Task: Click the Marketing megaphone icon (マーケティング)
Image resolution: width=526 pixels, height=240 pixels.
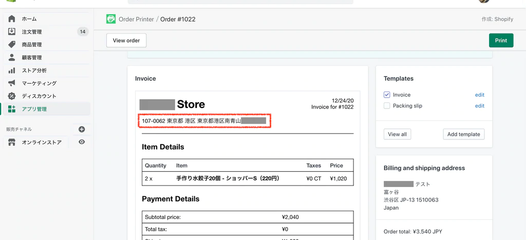Action: click(x=12, y=83)
